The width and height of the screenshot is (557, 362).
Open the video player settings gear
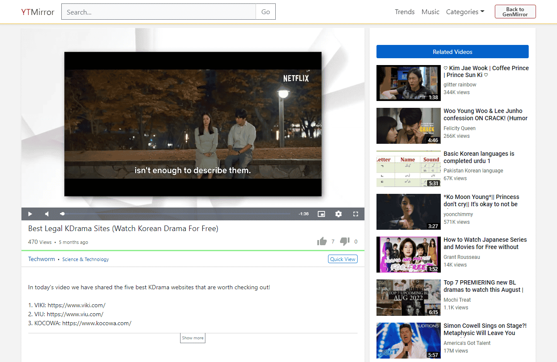coord(338,214)
